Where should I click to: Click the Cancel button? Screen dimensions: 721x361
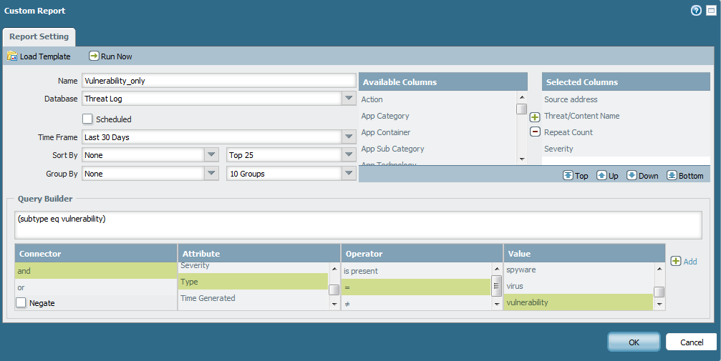(x=691, y=342)
